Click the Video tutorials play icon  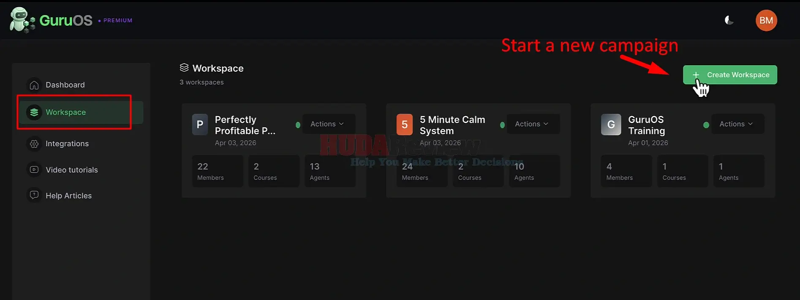tap(34, 169)
